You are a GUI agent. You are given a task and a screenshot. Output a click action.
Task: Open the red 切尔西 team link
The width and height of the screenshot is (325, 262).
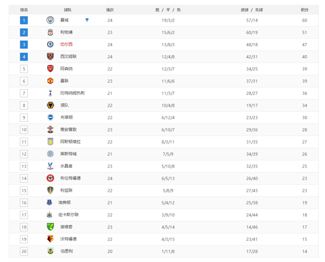point(66,44)
